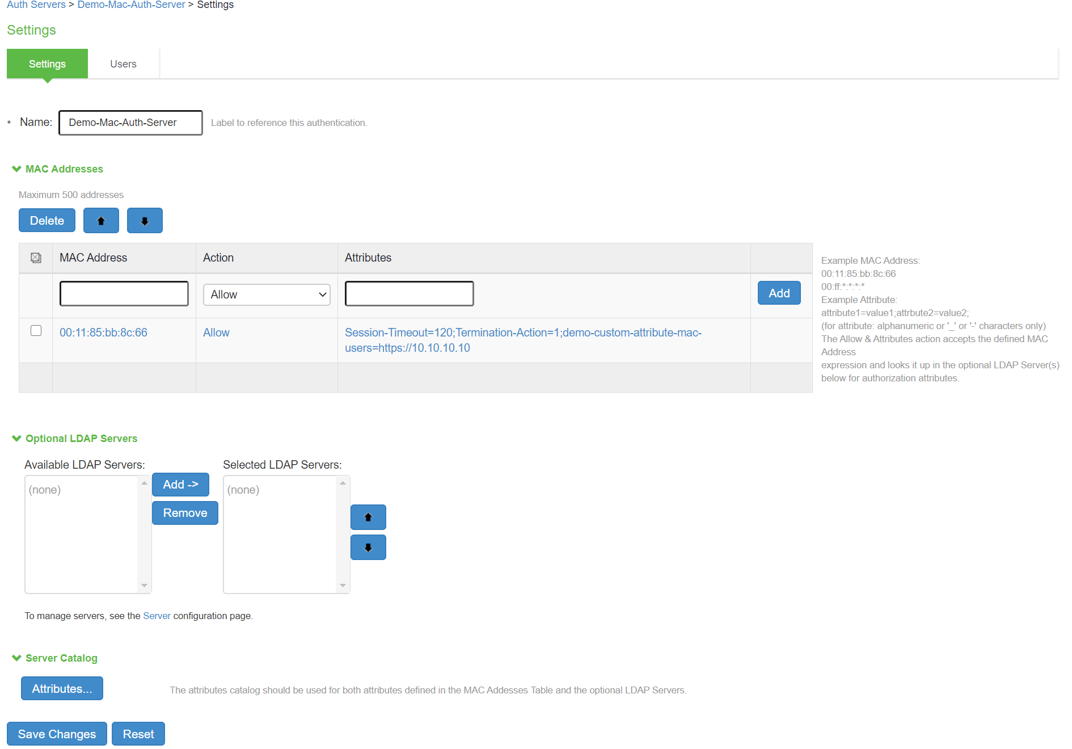The height and width of the screenshot is (749, 1072).
Task: Move selected MAC address up the list
Action: click(x=101, y=220)
